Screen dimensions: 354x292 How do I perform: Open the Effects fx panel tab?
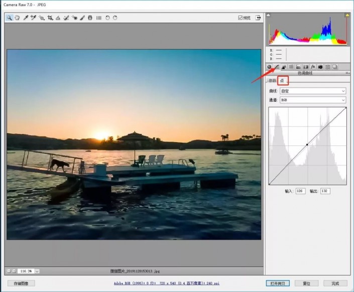(x=313, y=67)
